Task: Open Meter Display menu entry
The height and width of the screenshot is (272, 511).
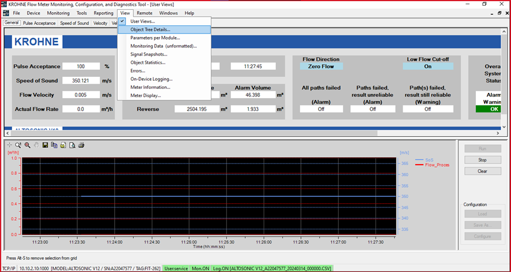Action: pyautogui.click(x=164, y=95)
